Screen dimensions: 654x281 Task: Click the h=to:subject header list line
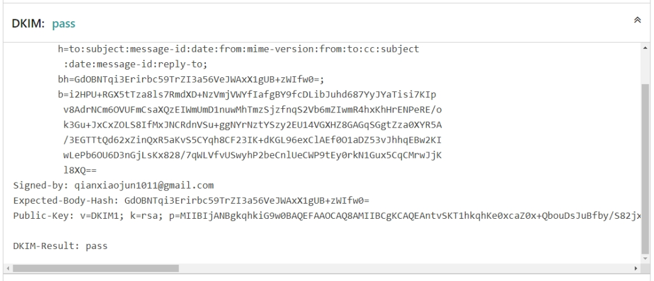pos(239,49)
